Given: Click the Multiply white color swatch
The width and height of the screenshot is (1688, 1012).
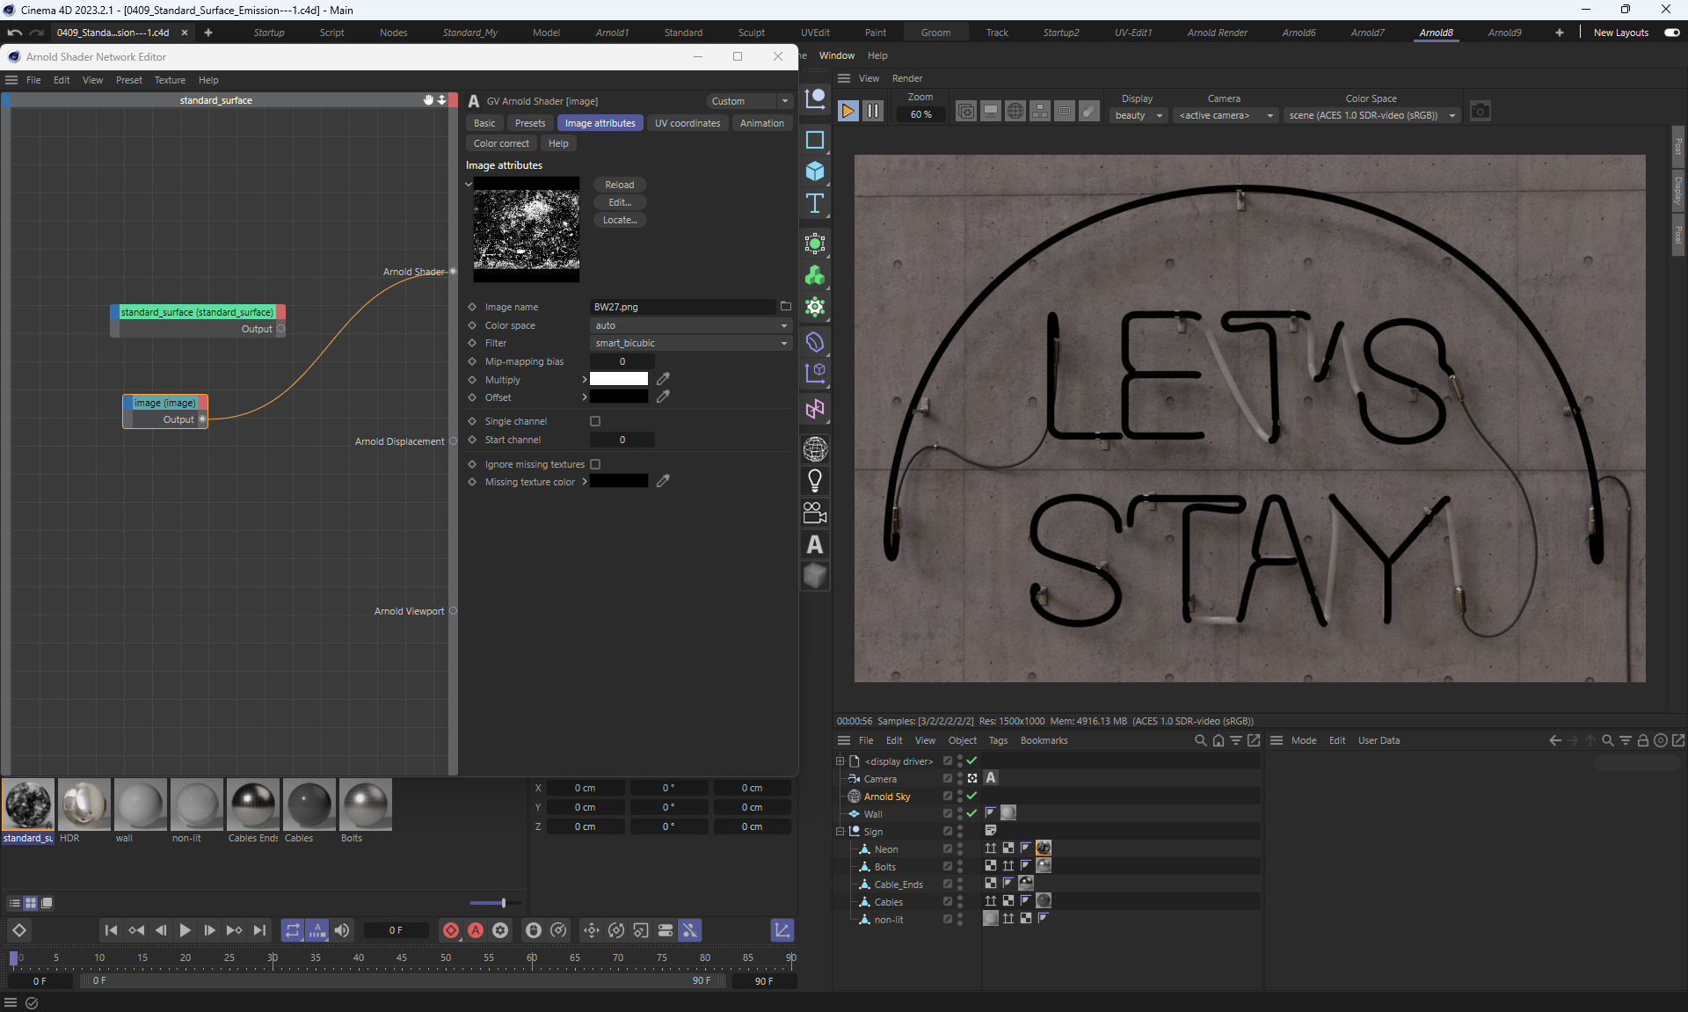Looking at the screenshot, I should click(618, 379).
